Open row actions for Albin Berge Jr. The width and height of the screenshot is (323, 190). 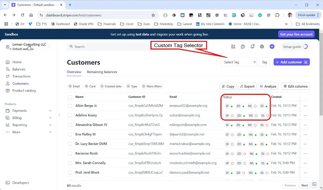[305, 106]
